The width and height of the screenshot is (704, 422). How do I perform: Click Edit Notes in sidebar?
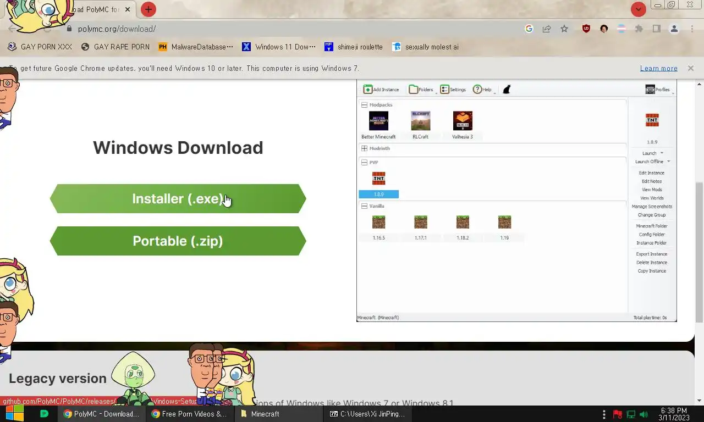[652, 181]
